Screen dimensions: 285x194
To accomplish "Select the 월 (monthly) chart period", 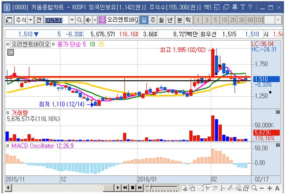I will pyautogui.click(x=161, y=20).
